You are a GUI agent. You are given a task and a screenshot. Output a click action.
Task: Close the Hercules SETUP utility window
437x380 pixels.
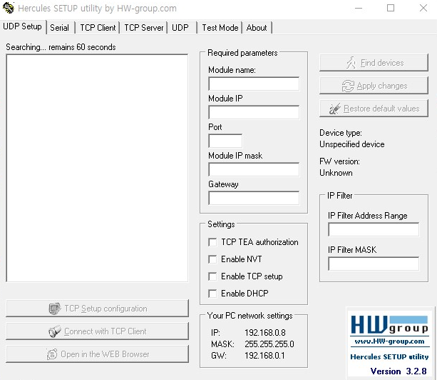423,8
